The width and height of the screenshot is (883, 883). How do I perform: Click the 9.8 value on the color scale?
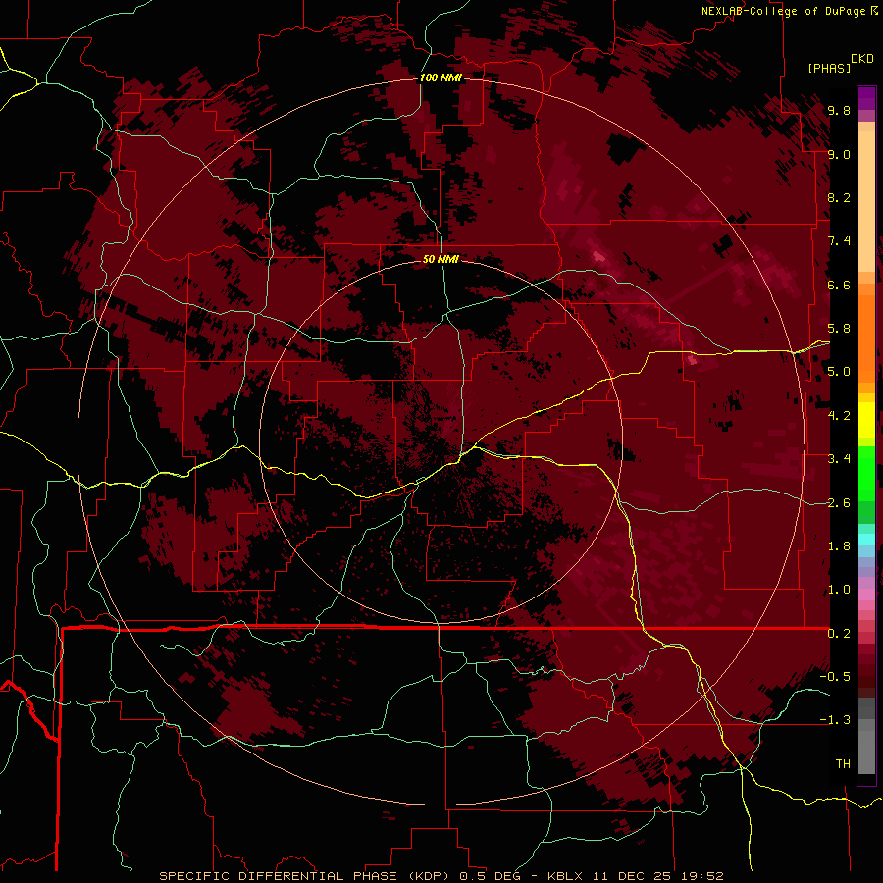(x=839, y=110)
